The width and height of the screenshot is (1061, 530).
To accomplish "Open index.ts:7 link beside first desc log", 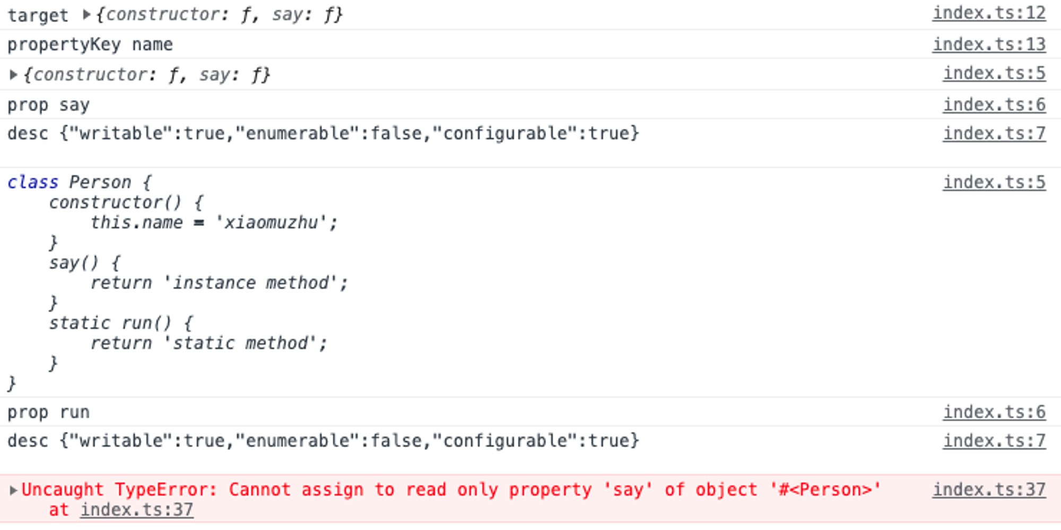I will point(994,134).
